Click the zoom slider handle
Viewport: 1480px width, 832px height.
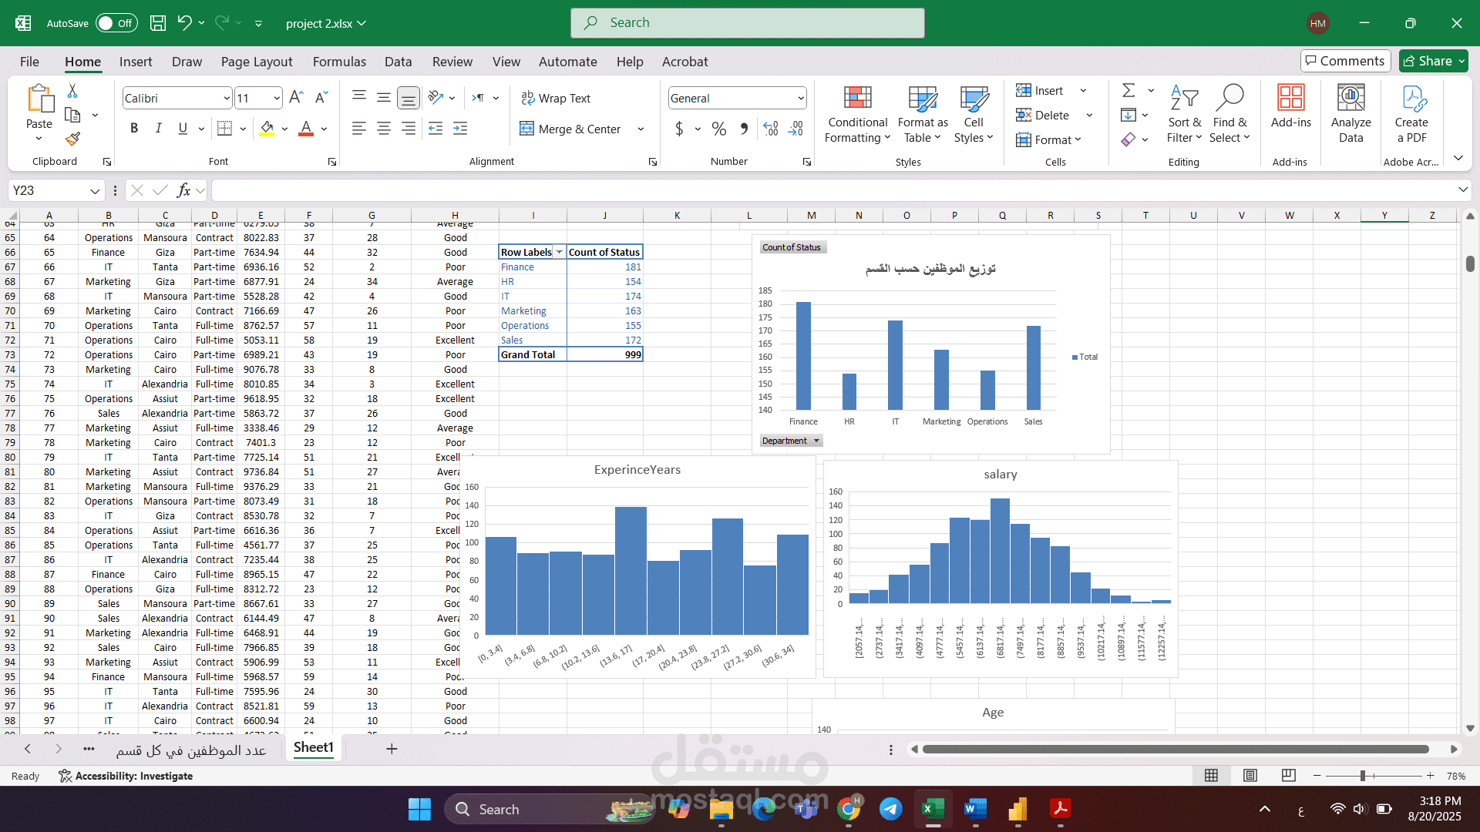[x=1363, y=776]
